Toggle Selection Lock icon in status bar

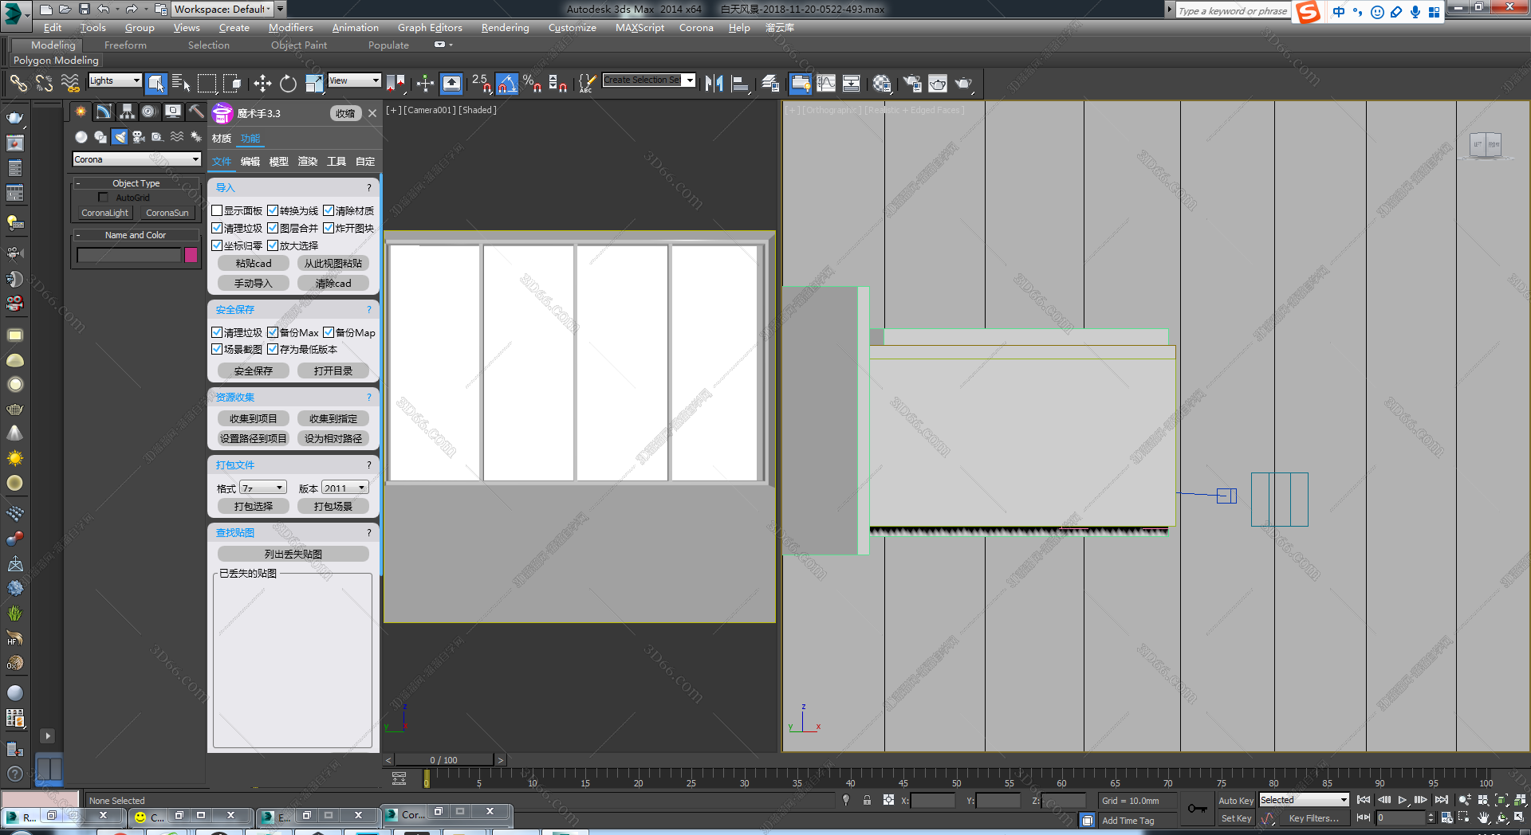point(867,800)
